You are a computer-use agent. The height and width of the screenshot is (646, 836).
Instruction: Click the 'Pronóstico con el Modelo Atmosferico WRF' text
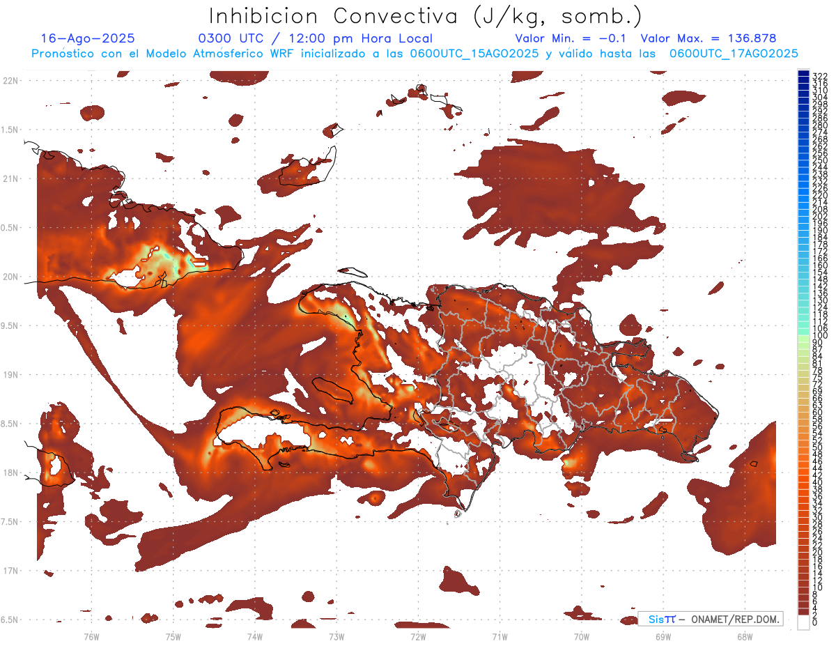[x=164, y=54]
